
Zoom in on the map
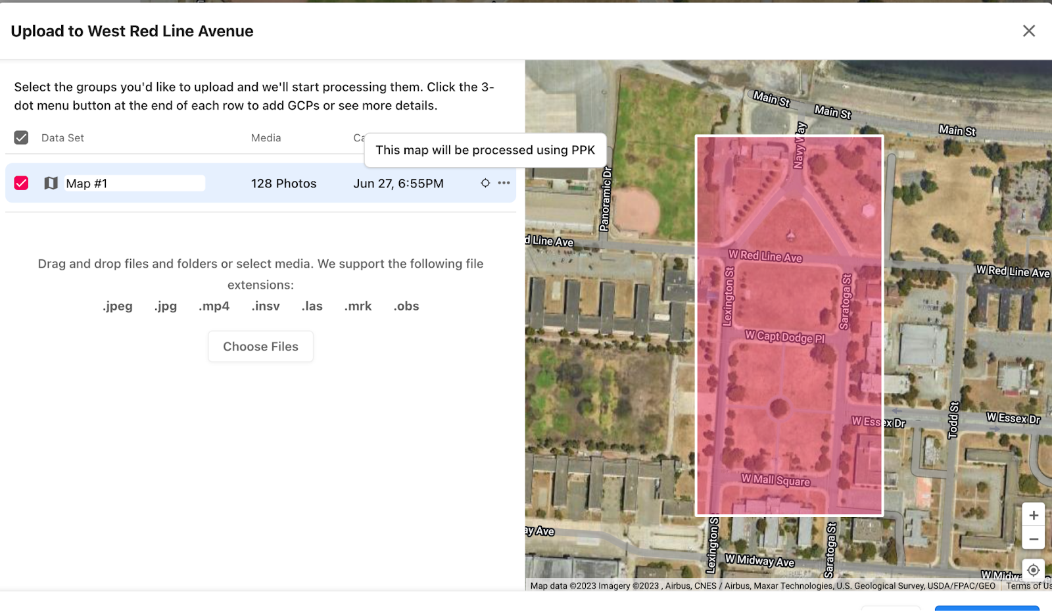(1033, 515)
